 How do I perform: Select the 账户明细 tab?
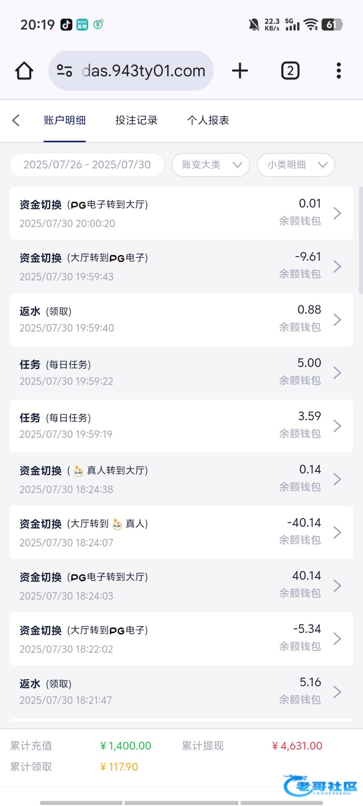pos(65,121)
